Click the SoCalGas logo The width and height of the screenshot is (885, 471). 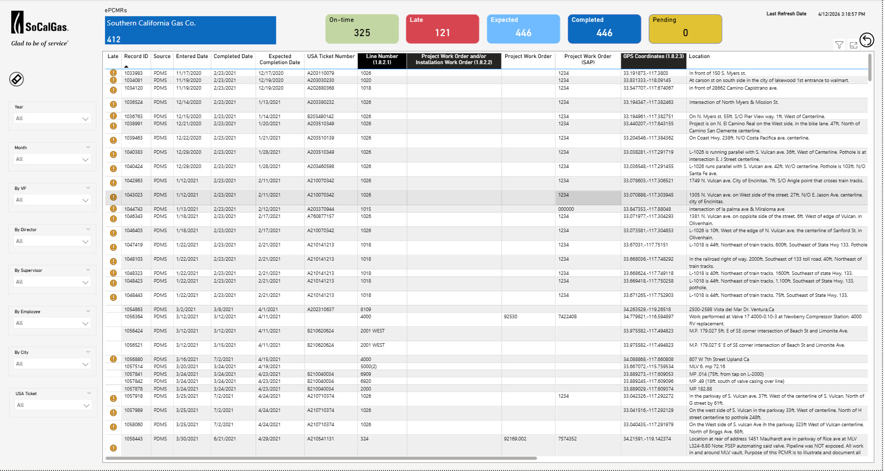coord(40,29)
